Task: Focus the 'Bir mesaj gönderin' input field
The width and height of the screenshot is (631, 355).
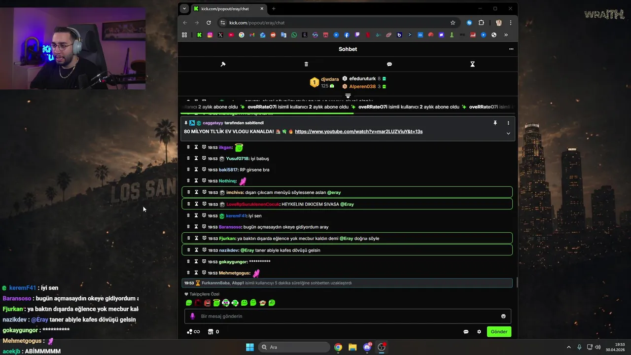Action: (x=348, y=316)
